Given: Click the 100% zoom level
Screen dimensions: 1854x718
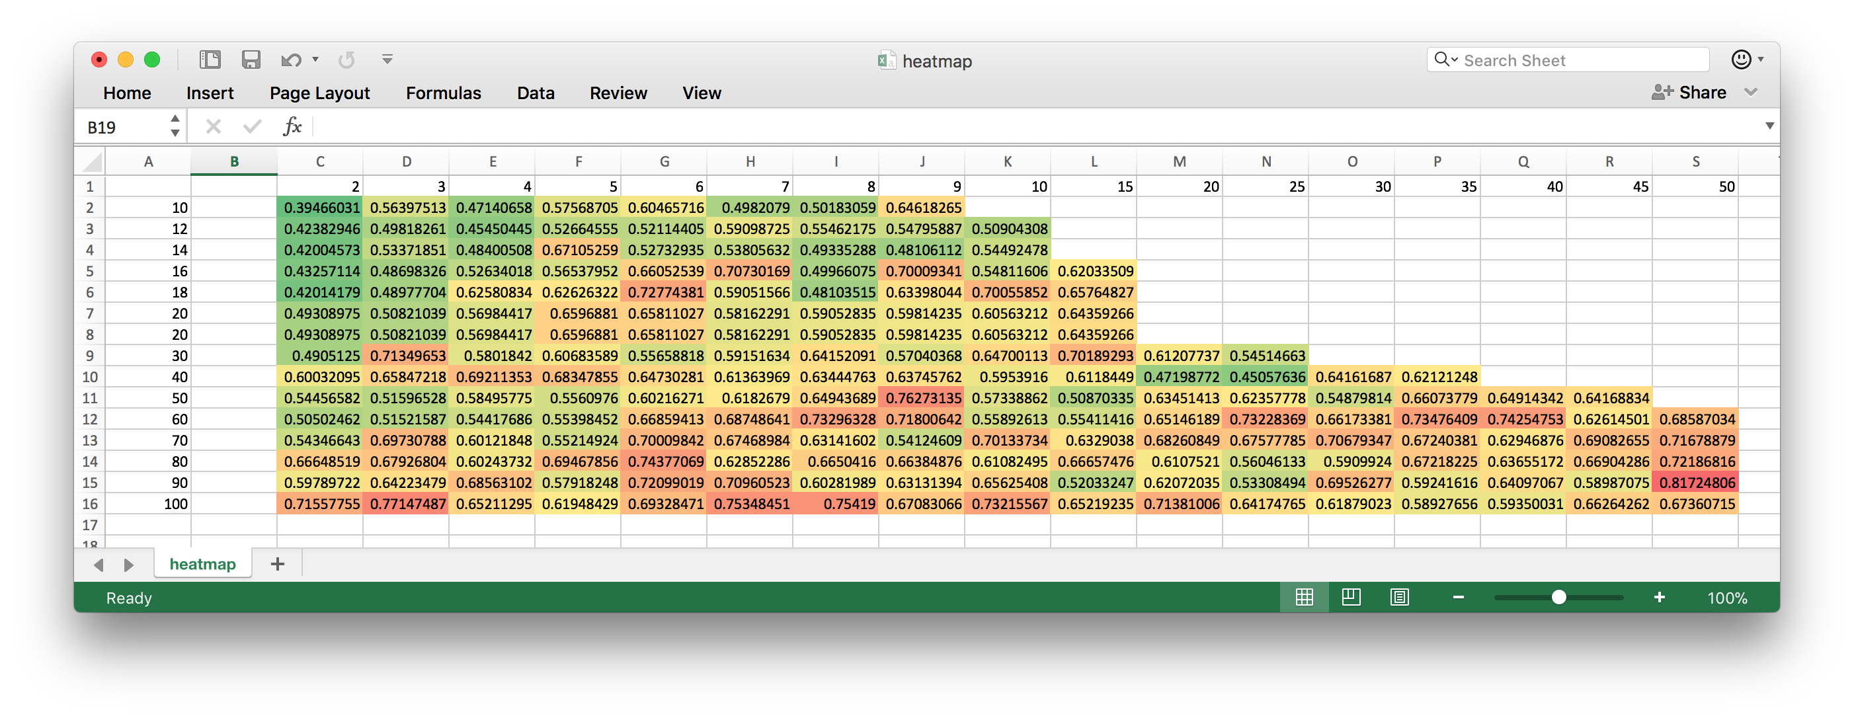Looking at the screenshot, I should point(1726,598).
